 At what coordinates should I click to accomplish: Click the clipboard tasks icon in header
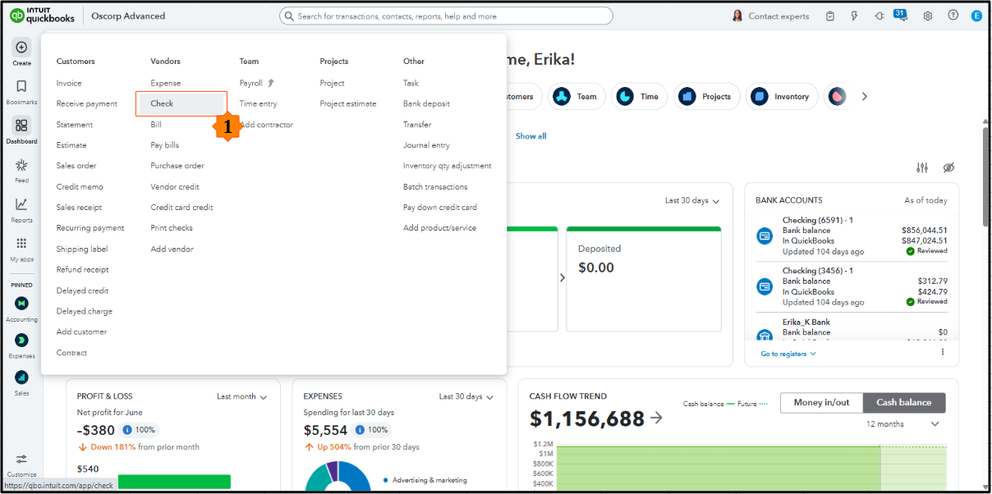830,16
